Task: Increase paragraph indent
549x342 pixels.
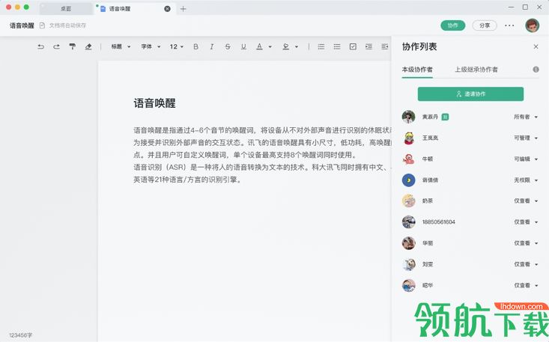Action: pos(368,46)
